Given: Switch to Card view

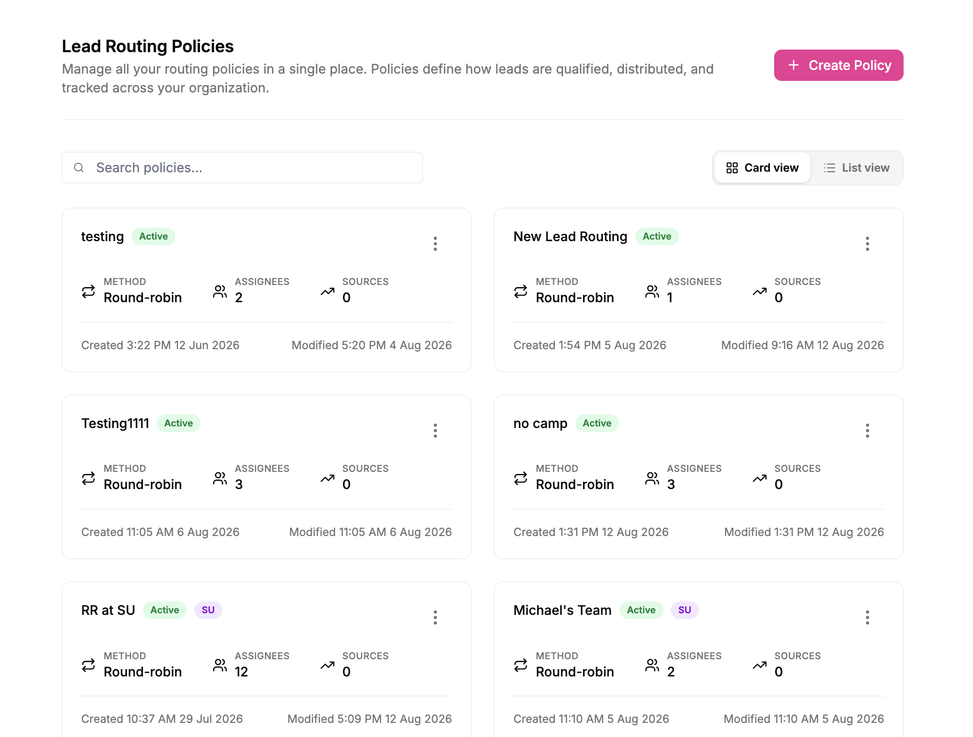Looking at the screenshot, I should tap(762, 168).
